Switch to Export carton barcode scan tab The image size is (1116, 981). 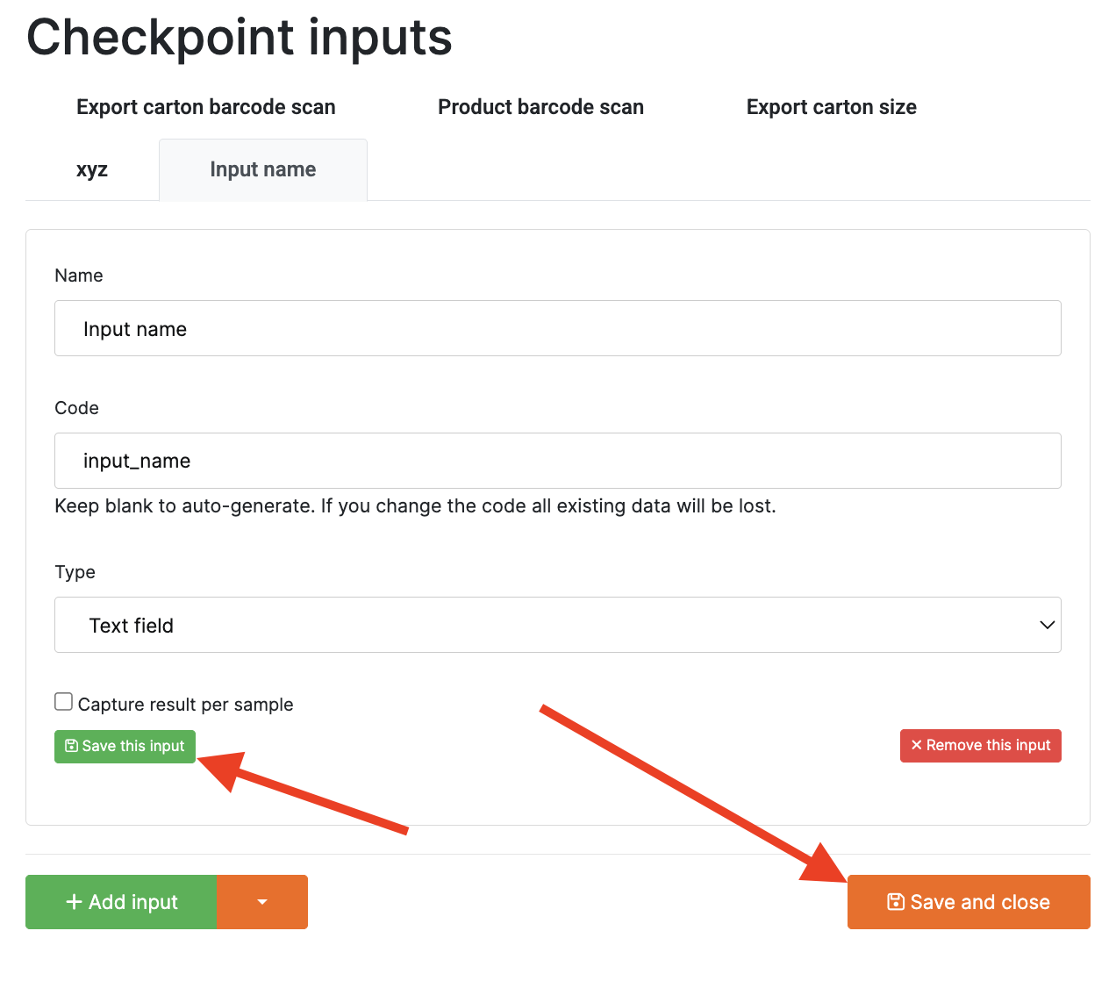pyautogui.click(x=206, y=107)
